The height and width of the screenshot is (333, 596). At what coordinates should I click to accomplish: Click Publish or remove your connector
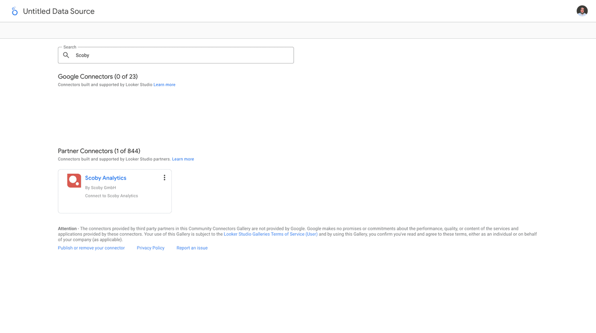tap(91, 248)
